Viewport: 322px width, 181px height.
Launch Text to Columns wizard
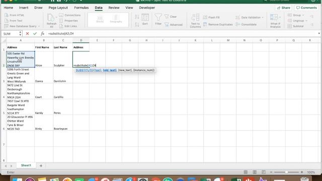click(195, 21)
